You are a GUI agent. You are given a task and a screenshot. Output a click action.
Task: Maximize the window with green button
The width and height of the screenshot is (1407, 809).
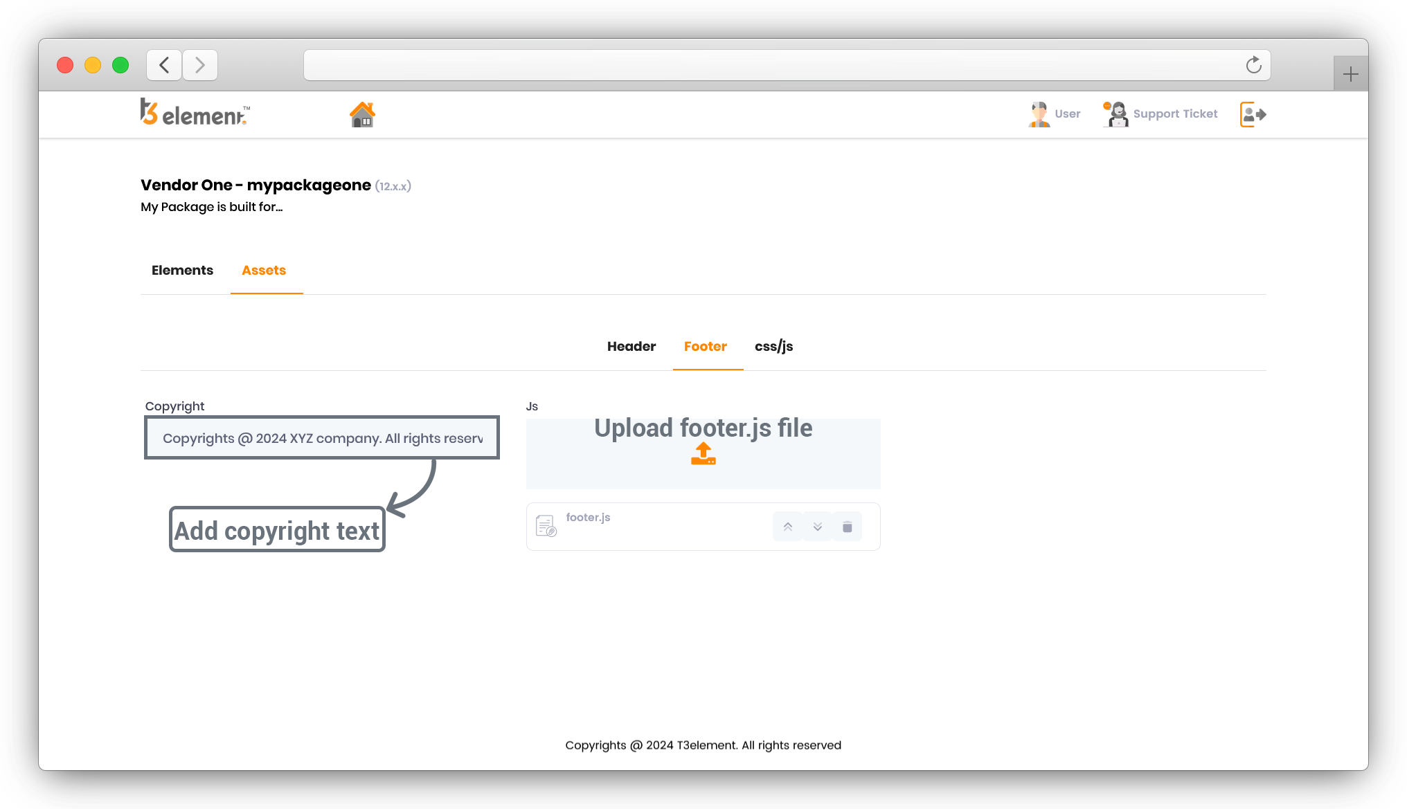click(120, 65)
